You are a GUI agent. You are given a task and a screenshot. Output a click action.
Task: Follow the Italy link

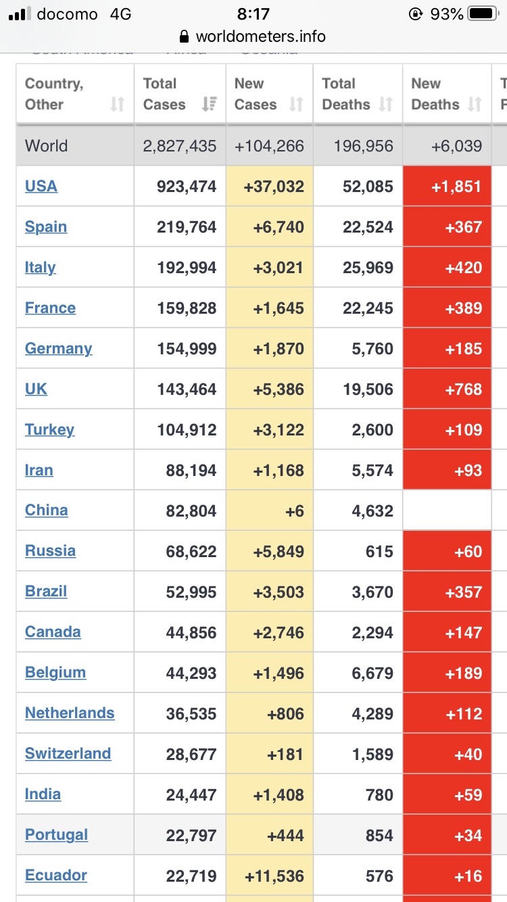click(x=40, y=267)
